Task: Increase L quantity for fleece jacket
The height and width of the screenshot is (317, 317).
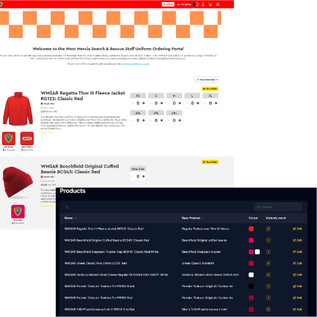Action: tap(198, 103)
